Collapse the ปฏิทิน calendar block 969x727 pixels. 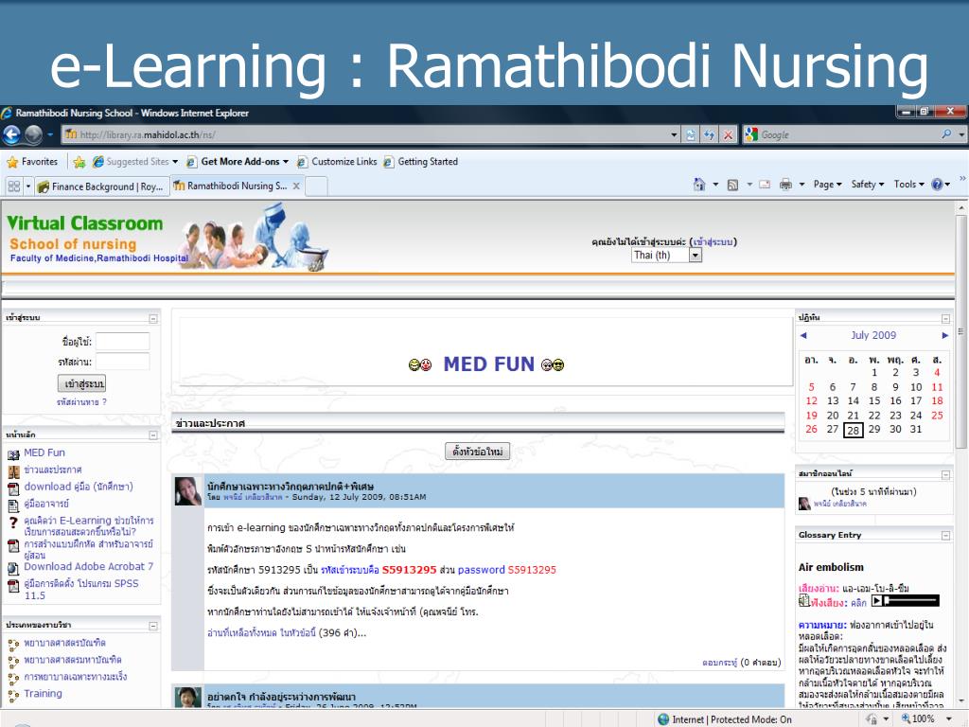(945, 319)
